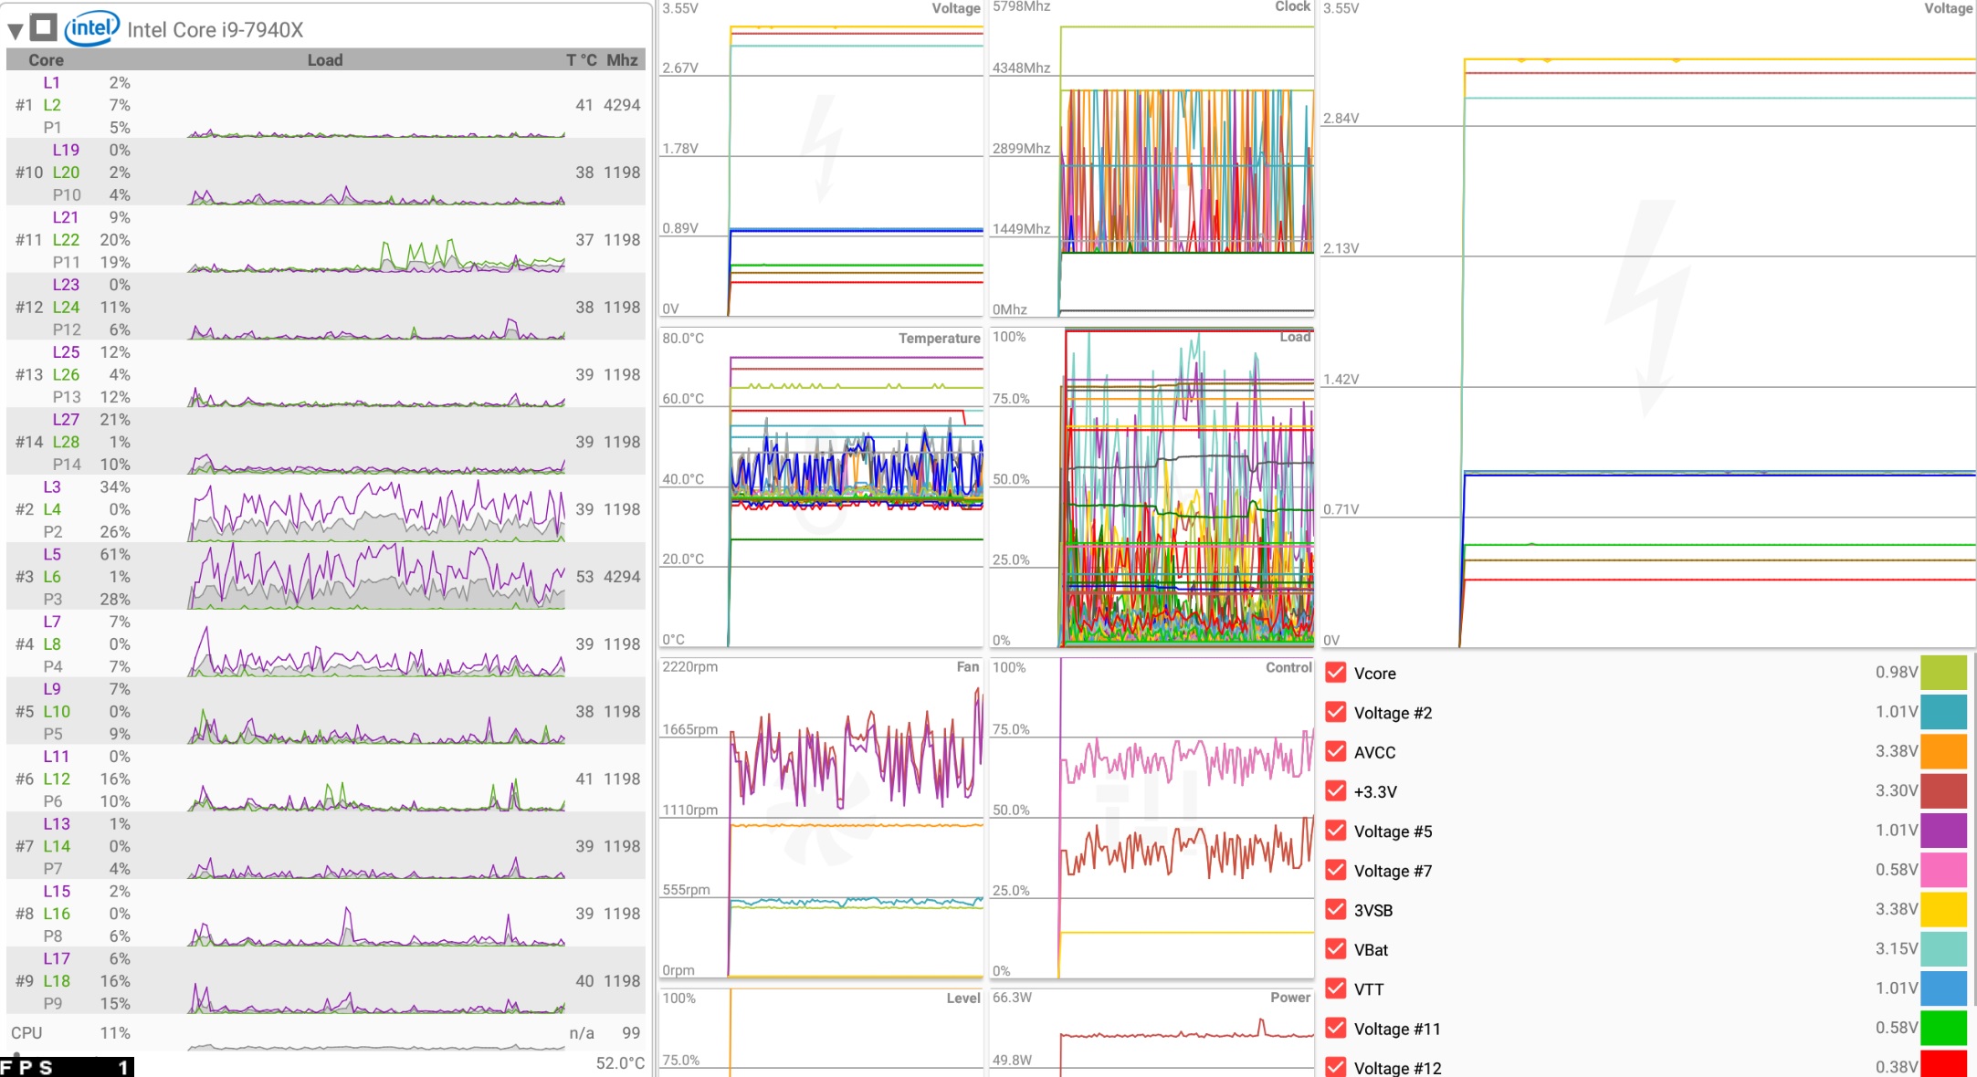Open the pink Voltage #7 color swatch
1977x1077 pixels.
1943,870
